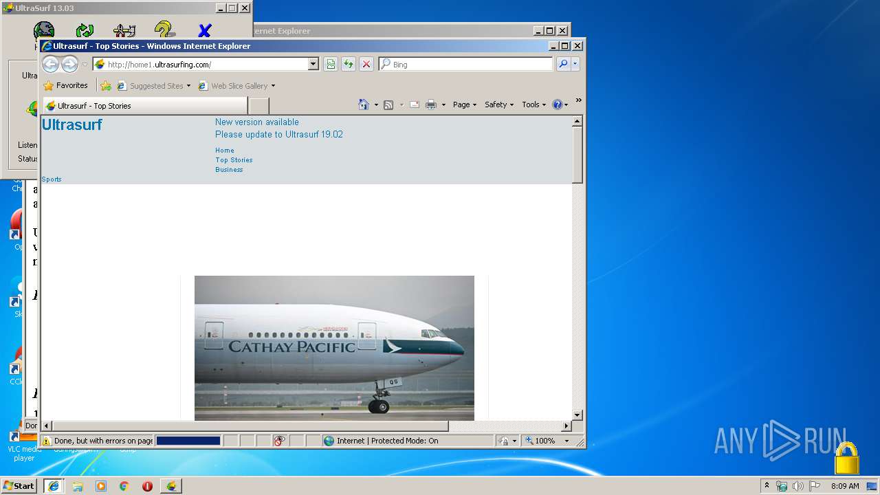This screenshot has width=880, height=495.
Task: Click the magnifier search button
Action: click(x=563, y=64)
